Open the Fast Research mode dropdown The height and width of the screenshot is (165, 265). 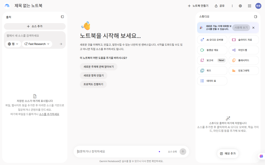click(37, 44)
